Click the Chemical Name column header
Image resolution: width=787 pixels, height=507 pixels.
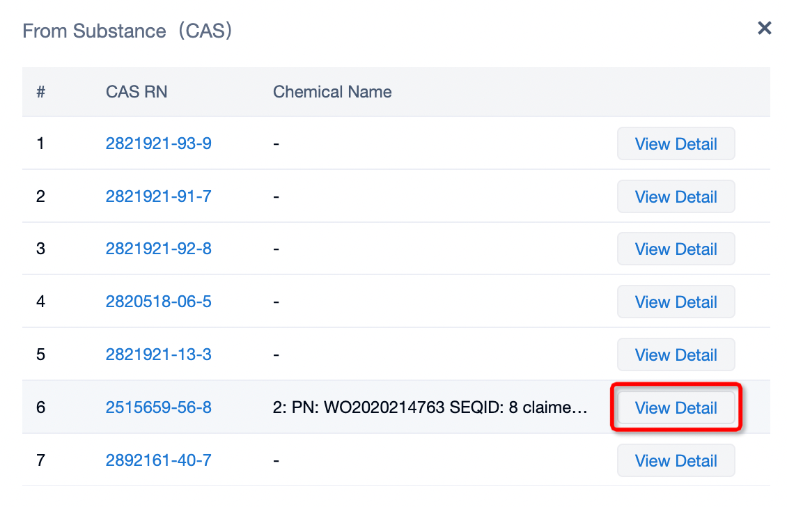332,92
